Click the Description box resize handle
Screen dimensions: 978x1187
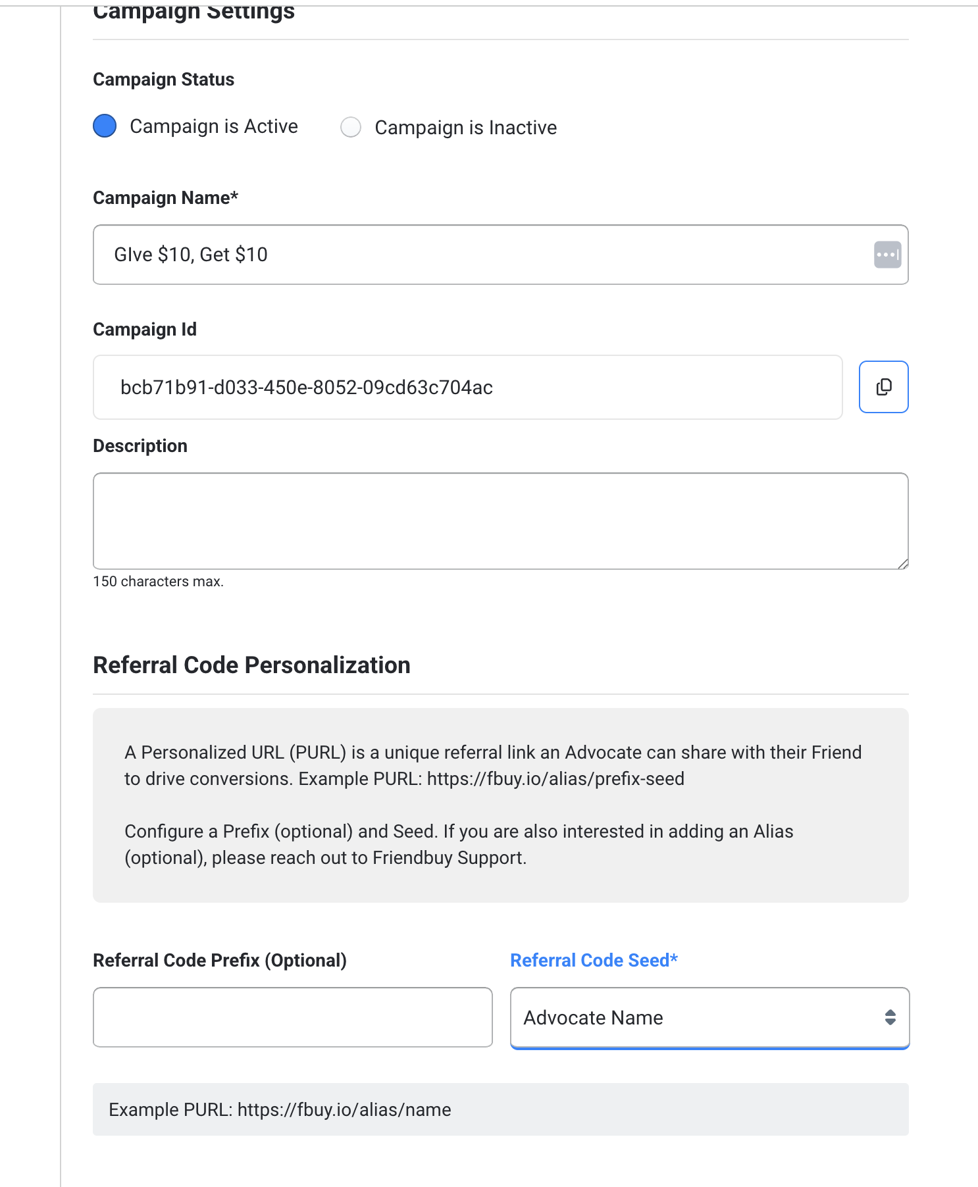pyautogui.click(x=902, y=563)
